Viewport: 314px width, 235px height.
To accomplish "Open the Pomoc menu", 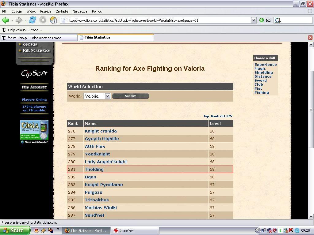I will (97, 11).
